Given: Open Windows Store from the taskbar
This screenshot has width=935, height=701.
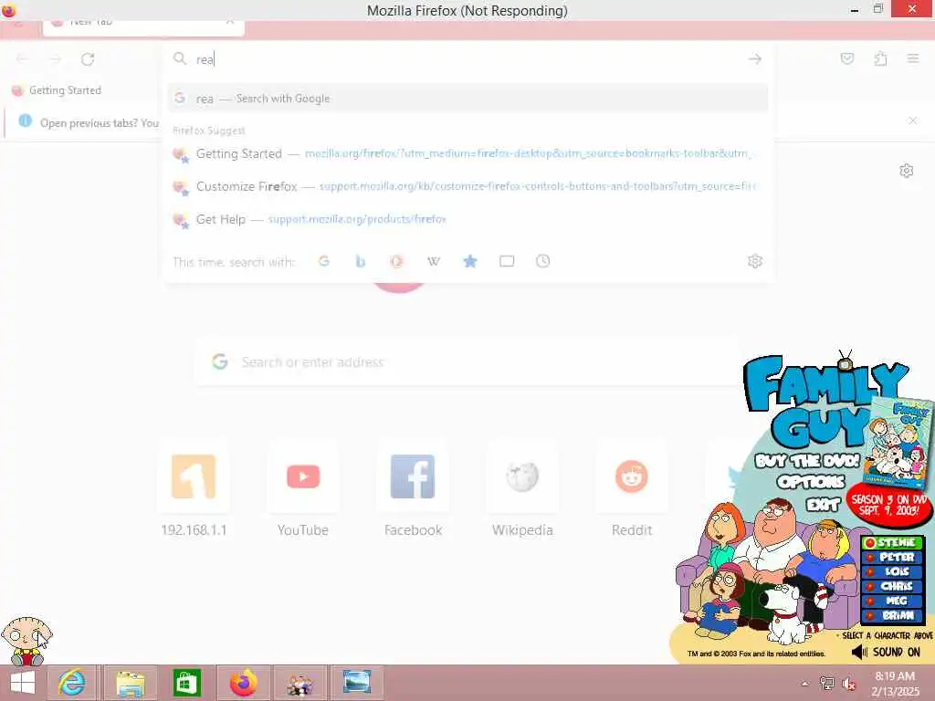Looking at the screenshot, I should coord(186,683).
